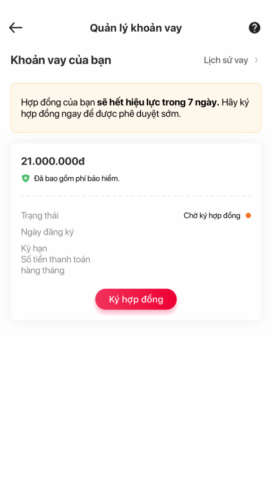Select the Ngày đăng ký row
Screen dimensions: 272x484
click(136, 232)
